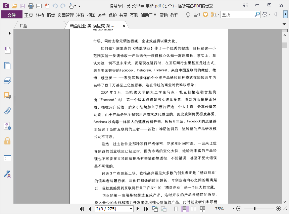Click in the 查找 search field

click(x=237, y=14)
